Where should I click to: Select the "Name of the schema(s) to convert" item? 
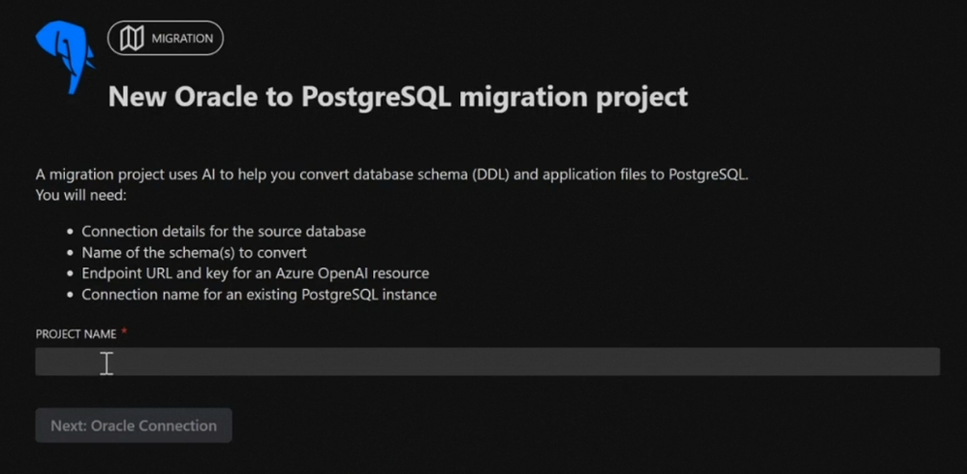pyautogui.click(x=194, y=252)
